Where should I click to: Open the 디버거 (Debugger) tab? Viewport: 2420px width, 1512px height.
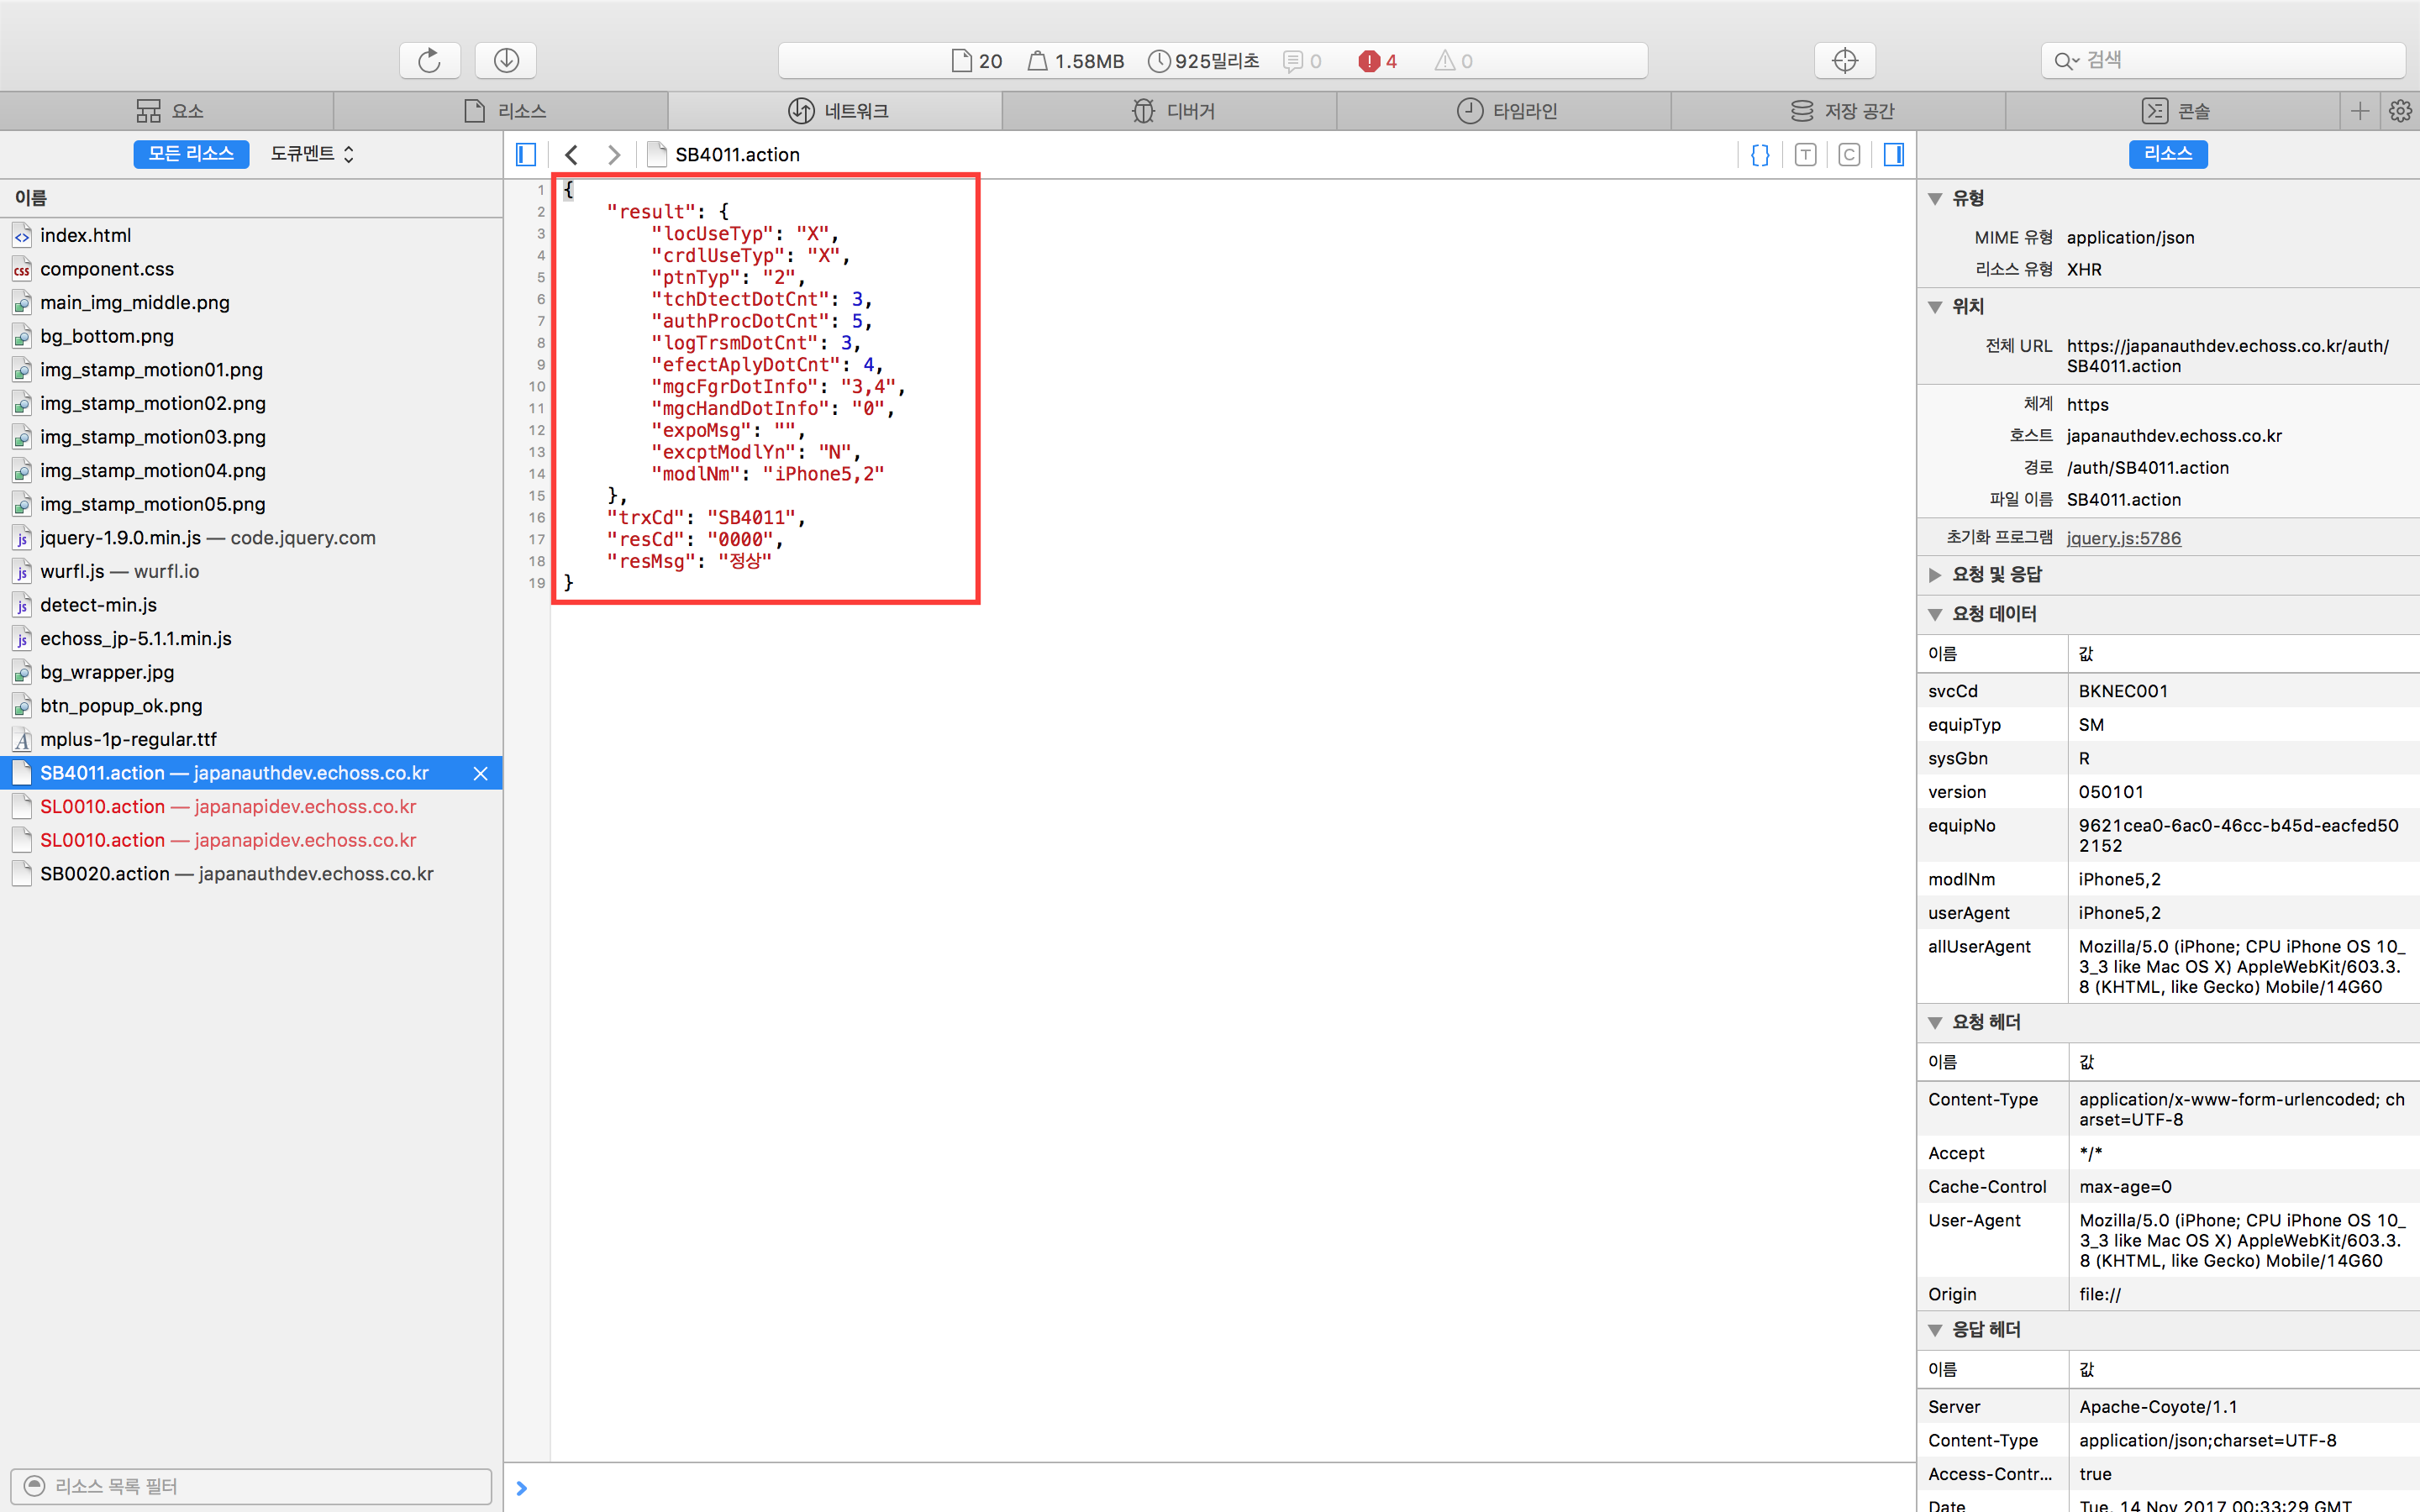pyautogui.click(x=1170, y=111)
